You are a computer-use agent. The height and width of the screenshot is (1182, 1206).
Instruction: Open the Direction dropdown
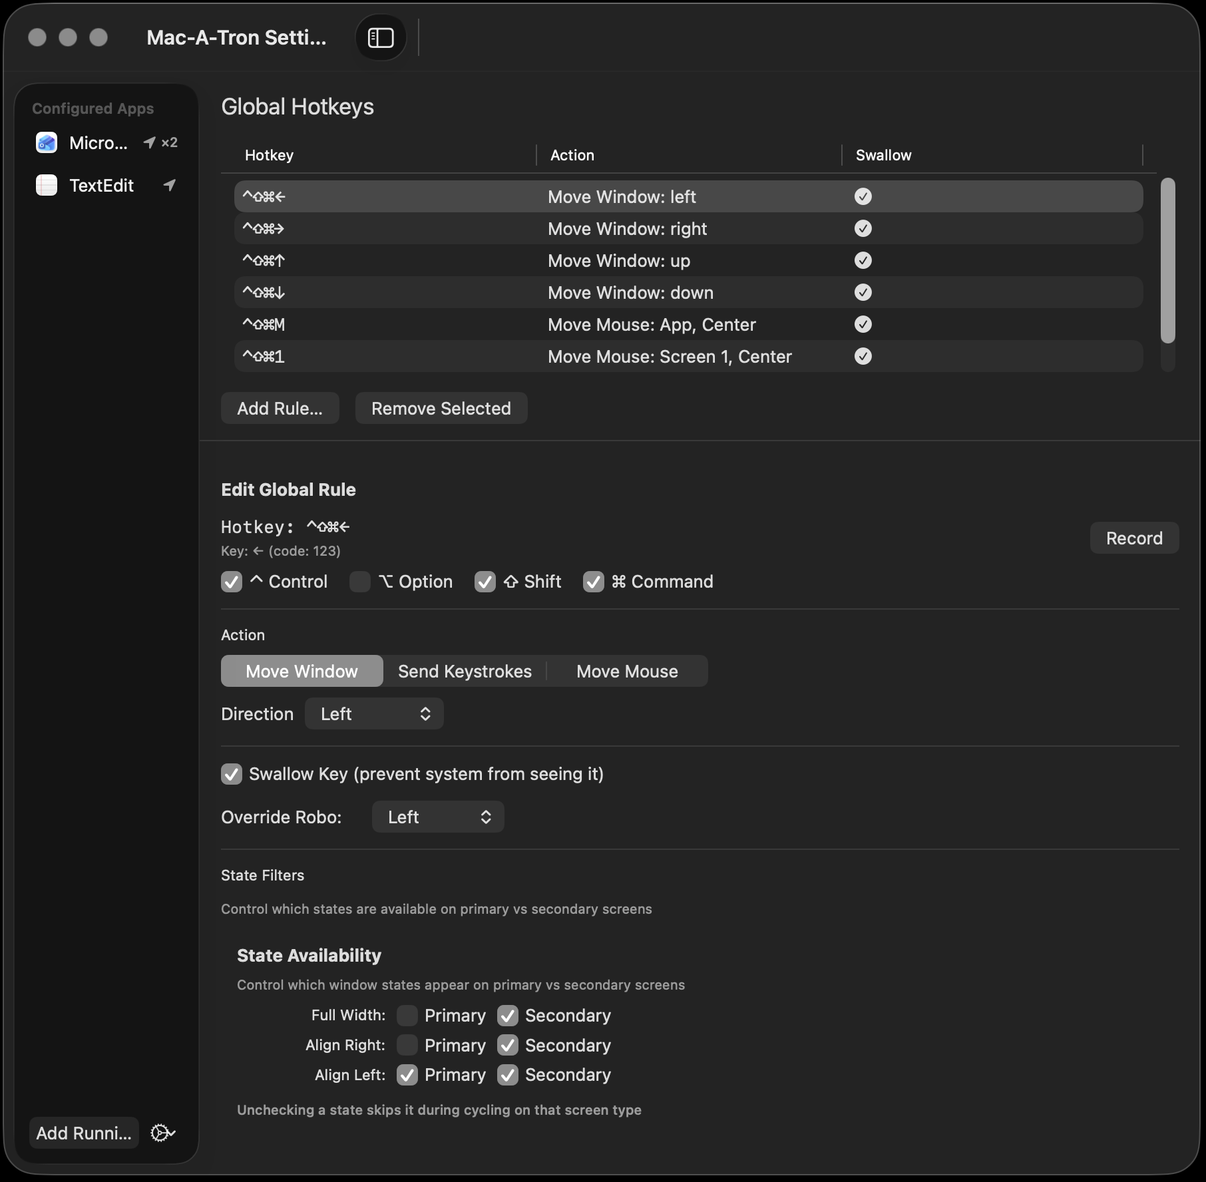coord(374,713)
